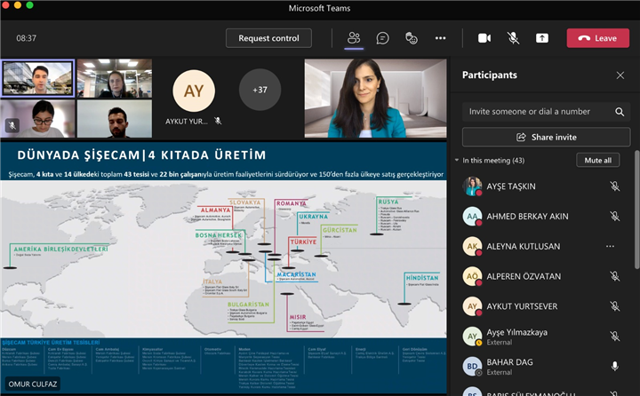Click the macOS green fullscreen button

coord(29,5)
